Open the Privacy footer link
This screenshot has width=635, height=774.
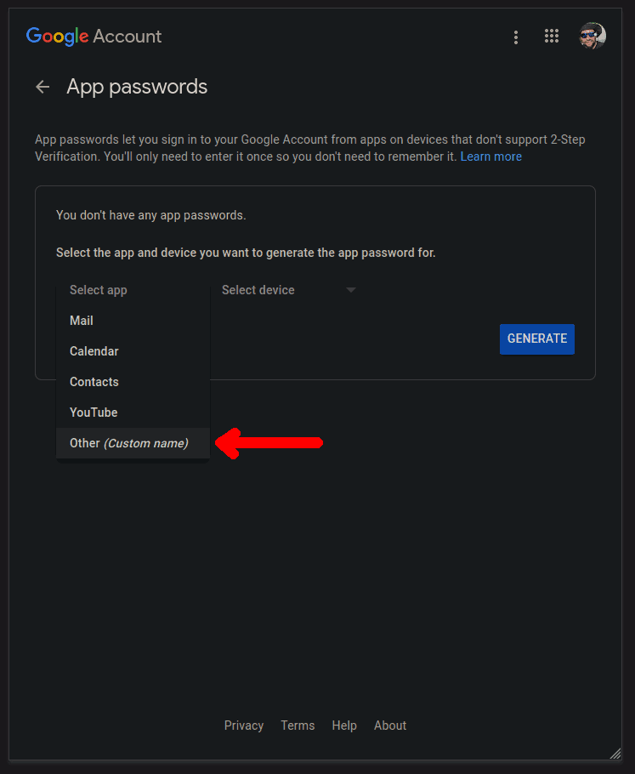(244, 726)
